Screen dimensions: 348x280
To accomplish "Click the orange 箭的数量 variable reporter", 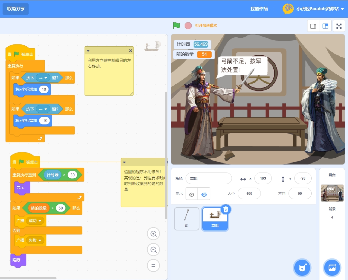I will (39, 208).
